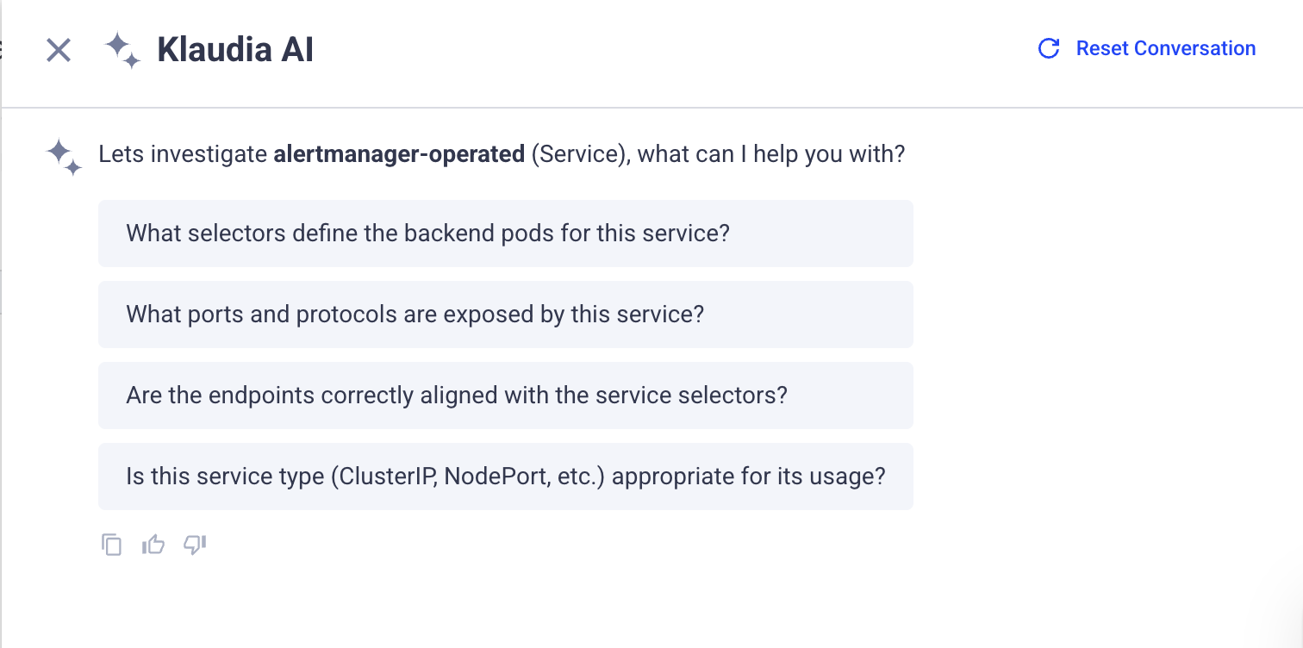Ask if the service type is appropriate
This screenshot has width=1303, height=648.
(505, 477)
